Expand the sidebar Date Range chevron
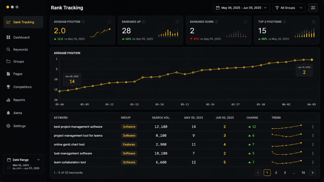 click(38, 160)
